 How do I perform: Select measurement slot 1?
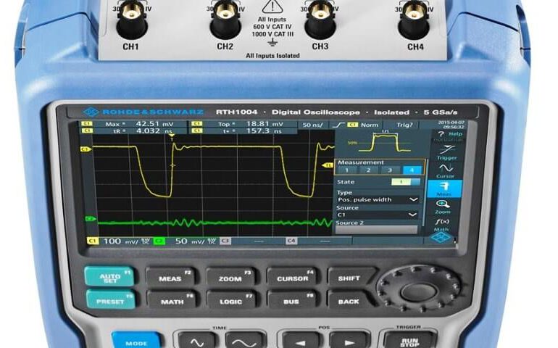(347, 170)
